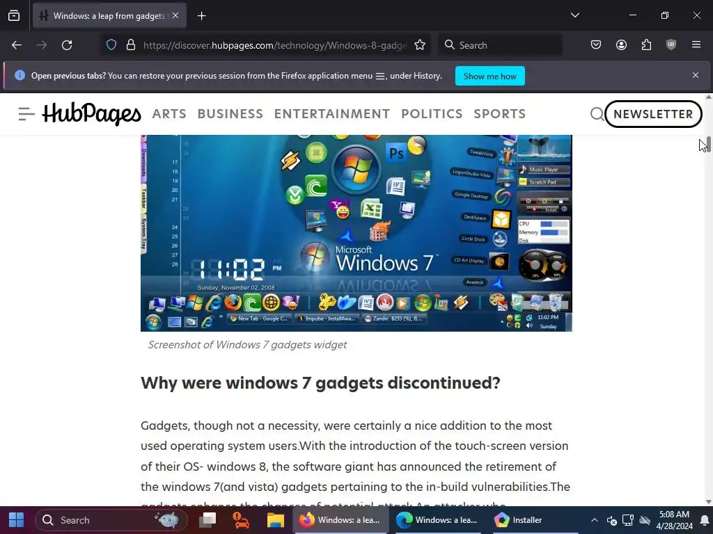The width and height of the screenshot is (713, 534).
Task: Open the ARTS section
Action: coord(169,113)
